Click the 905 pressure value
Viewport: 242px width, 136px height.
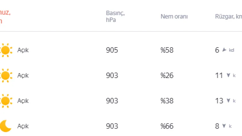(x=112, y=50)
